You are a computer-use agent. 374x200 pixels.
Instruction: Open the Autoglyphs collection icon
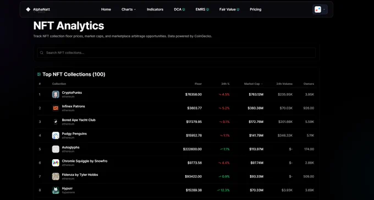pyautogui.click(x=56, y=149)
